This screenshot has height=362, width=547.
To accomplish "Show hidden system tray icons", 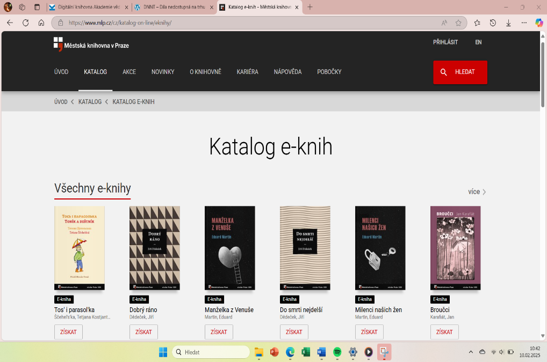I will point(471,352).
